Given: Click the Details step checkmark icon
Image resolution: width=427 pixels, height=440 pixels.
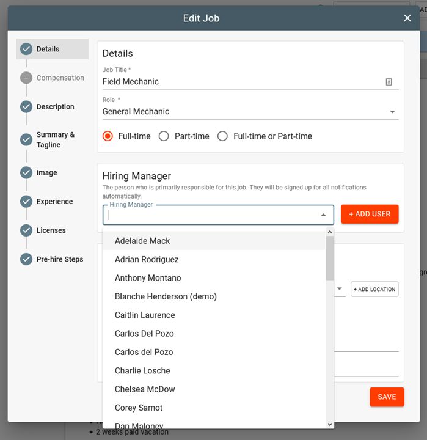Looking at the screenshot, I should pyautogui.click(x=26, y=49).
